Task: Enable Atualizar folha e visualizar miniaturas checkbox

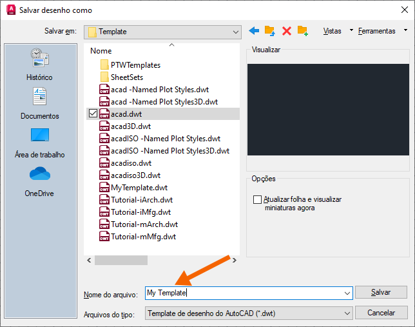Action: (257, 199)
